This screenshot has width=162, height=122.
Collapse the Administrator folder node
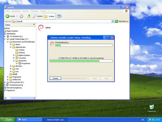[11, 47]
